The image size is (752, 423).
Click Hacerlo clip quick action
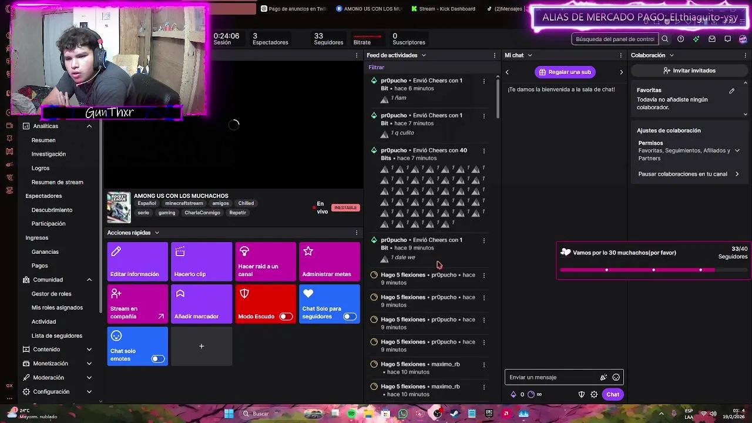[202, 261]
